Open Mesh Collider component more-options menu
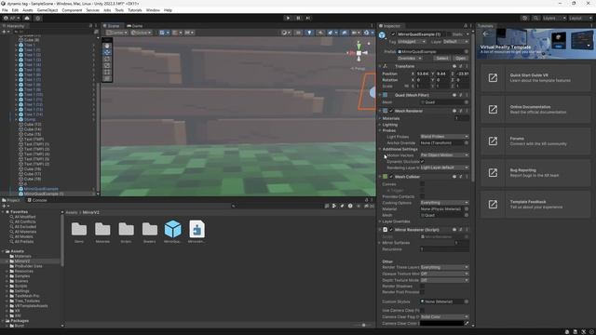Screen dimensions: 596x335 [467, 177]
